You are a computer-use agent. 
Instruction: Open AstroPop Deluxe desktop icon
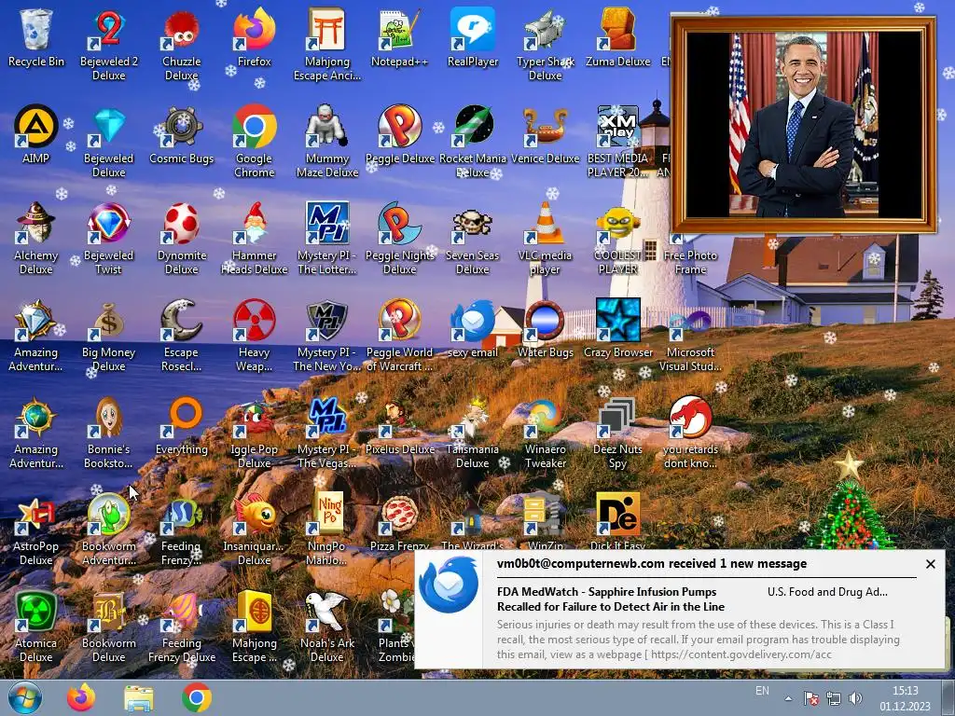pyautogui.click(x=36, y=530)
